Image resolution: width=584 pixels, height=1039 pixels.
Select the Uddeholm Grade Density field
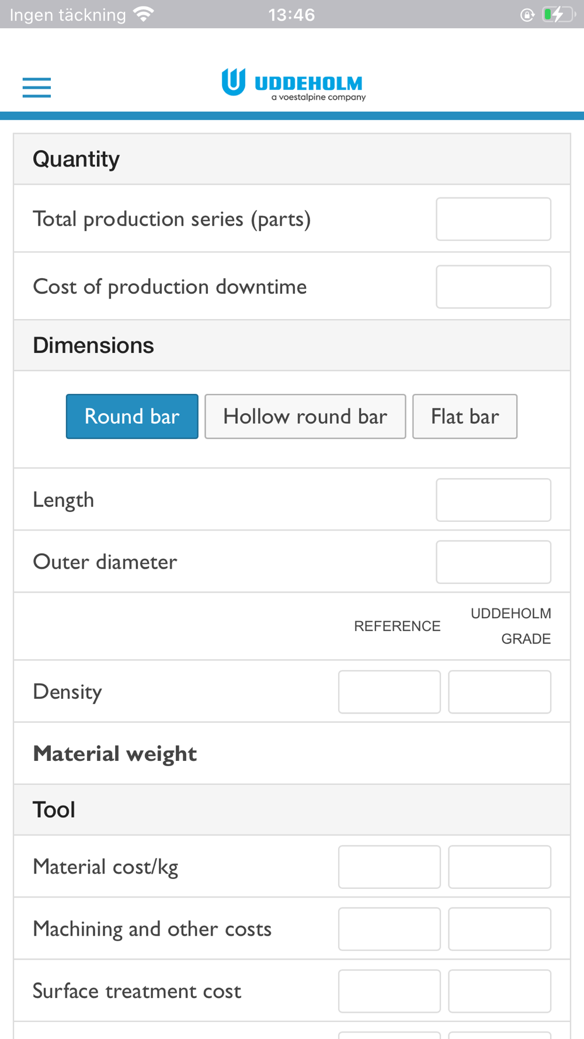tap(499, 692)
